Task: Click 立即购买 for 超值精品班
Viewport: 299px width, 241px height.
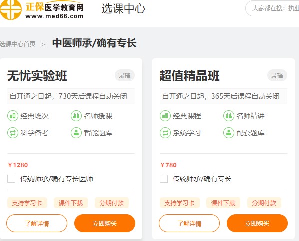Action: point(257,223)
